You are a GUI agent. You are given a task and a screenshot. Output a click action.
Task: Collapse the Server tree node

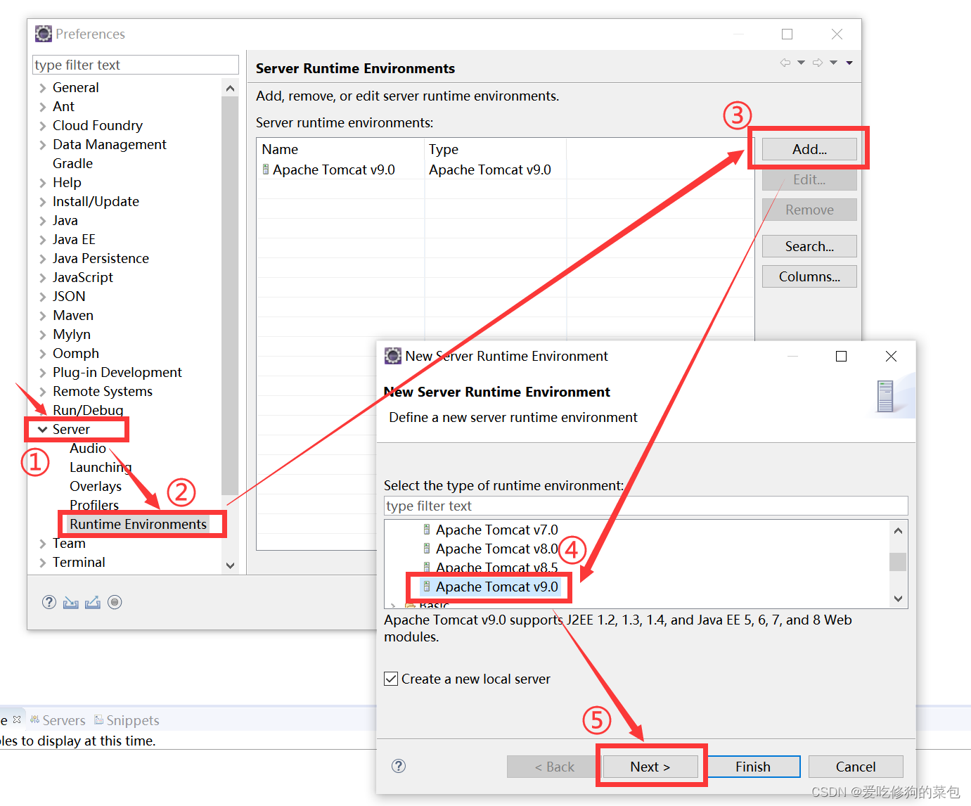coord(43,429)
